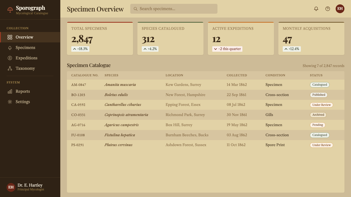Click the search magnifier icon
This screenshot has height=197, width=351.
click(135, 9)
